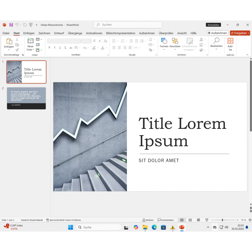Click the Anmelden button
Viewport: 252px width, 252px height.
point(213,25)
